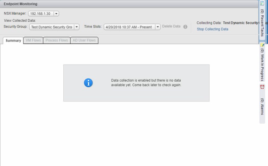Click the no data available message text
Screen dimensions: 268x166
(x=146, y=83)
